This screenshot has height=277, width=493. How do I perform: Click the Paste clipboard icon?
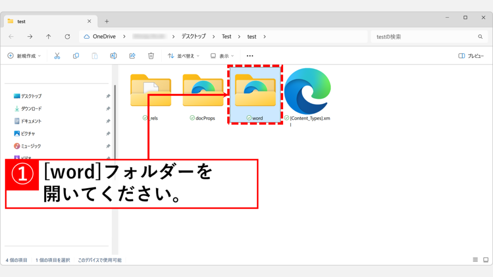pyautogui.click(x=95, y=56)
